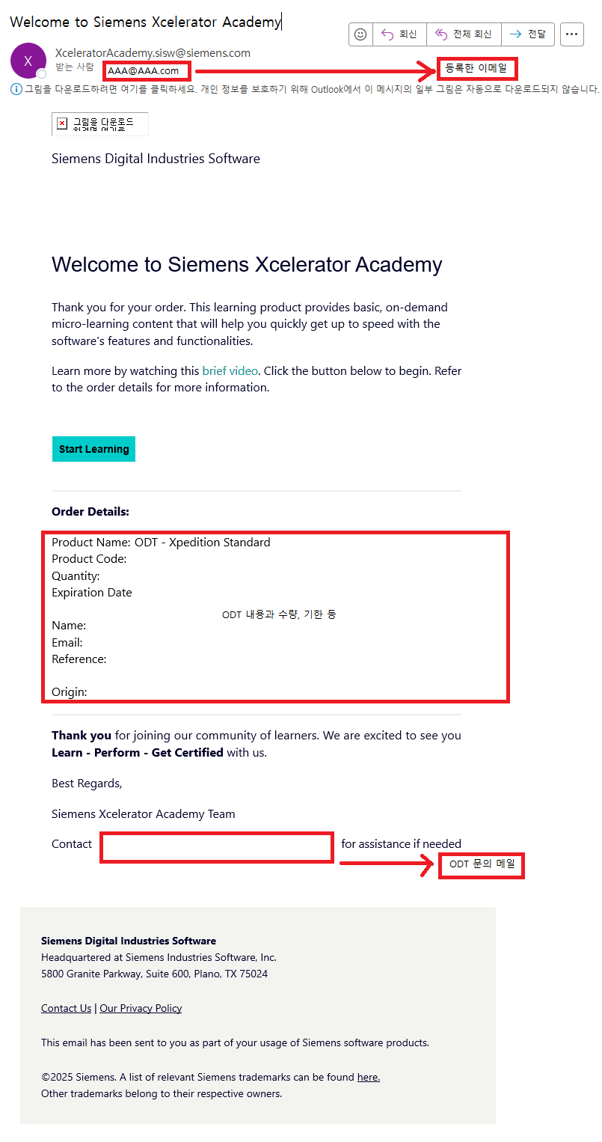Viewport: 602px width, 1142px height.
Task: Click the trademarks "here." link
Action: pyautogui.click(x=368, y=1077)
